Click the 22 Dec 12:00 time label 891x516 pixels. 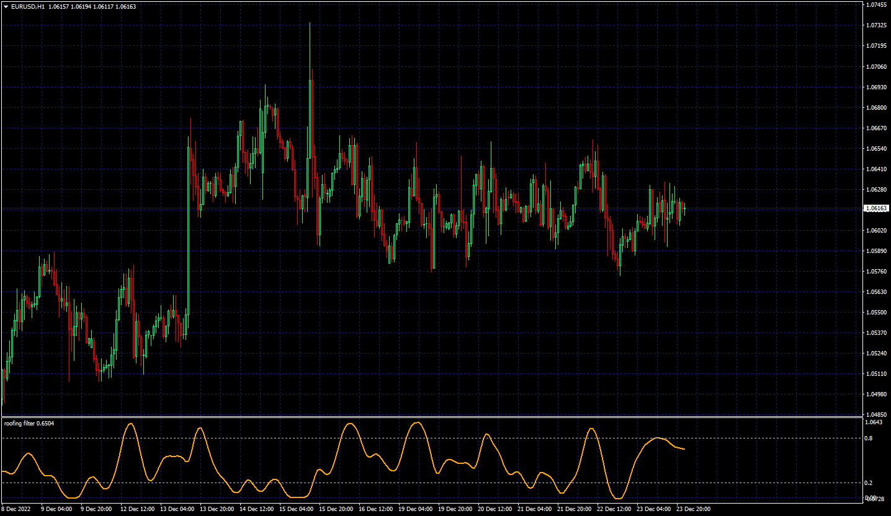click(614, 509)
